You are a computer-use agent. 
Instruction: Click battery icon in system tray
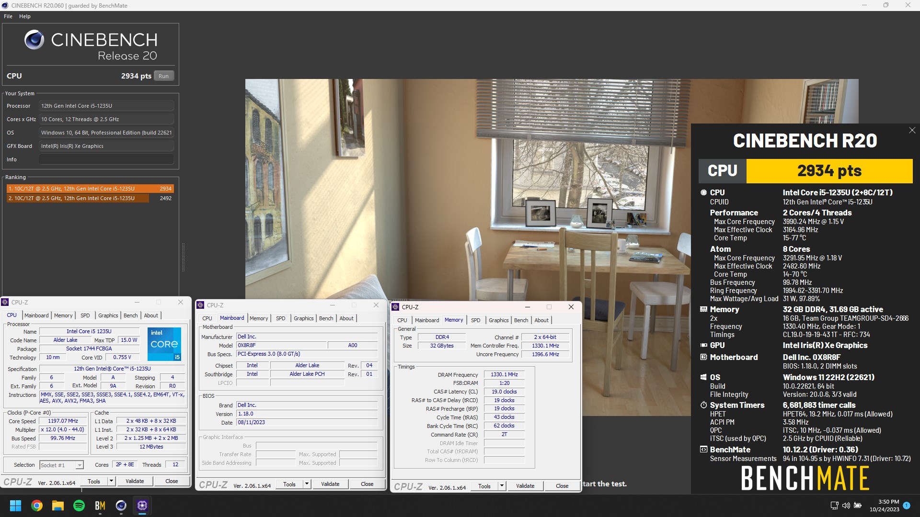click(x=858, y=506)
